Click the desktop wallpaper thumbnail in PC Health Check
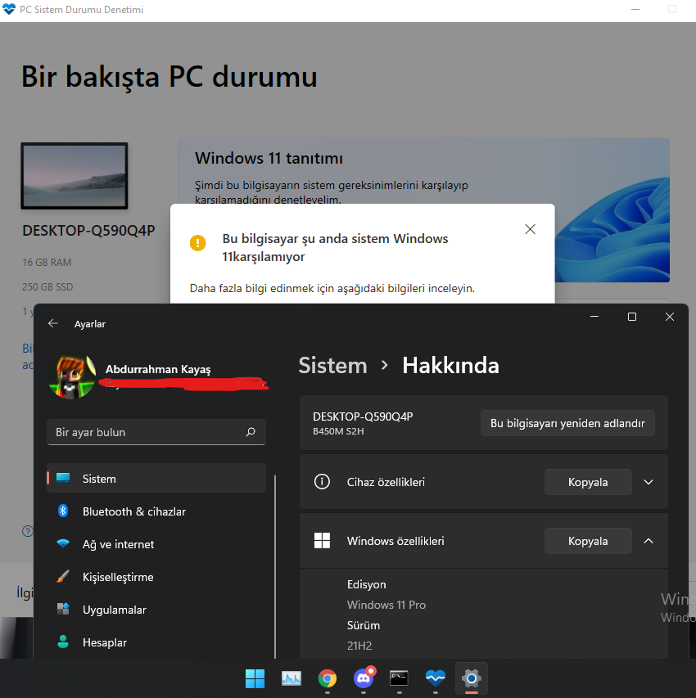Viewport: 696px width, 698px height. pyautogui.click(x=75, y=176)
